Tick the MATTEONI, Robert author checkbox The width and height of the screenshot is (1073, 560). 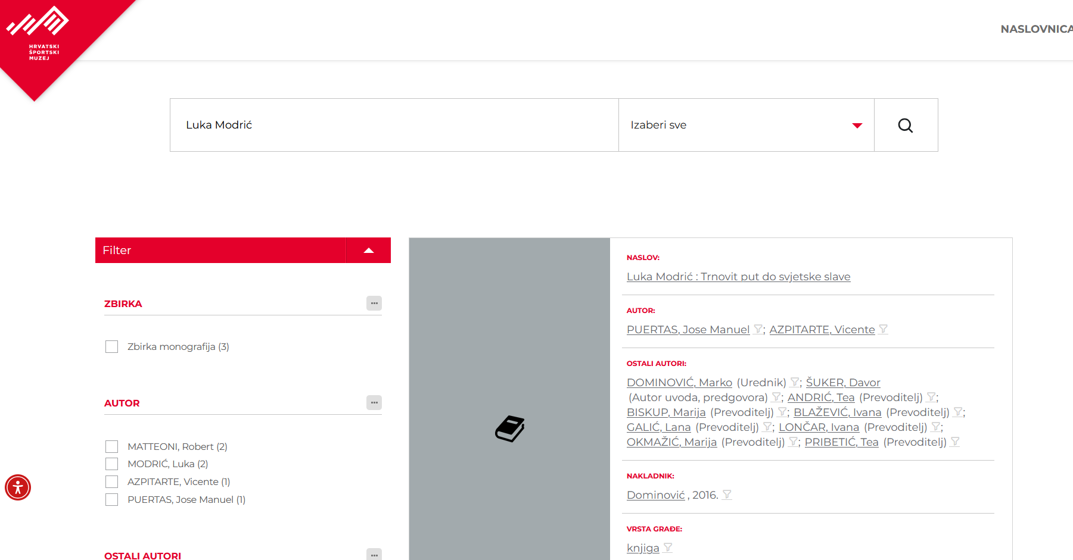[111, 446]
